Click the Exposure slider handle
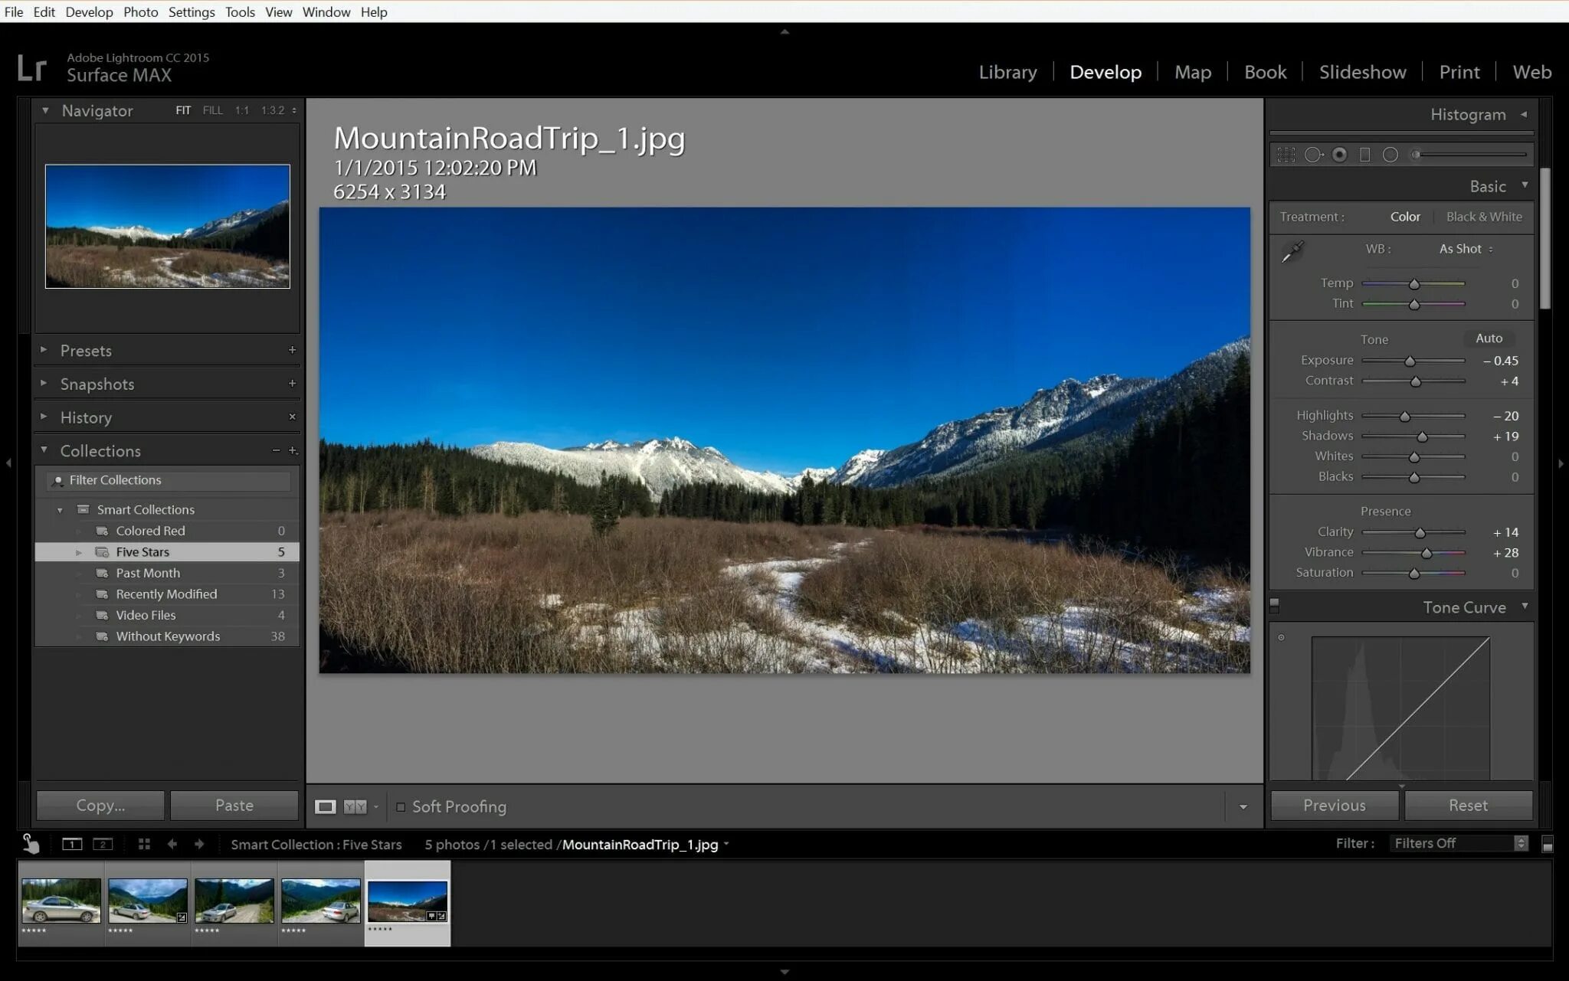The height and width of the screenshot is (981, 1569). (x=1410, y=361)
